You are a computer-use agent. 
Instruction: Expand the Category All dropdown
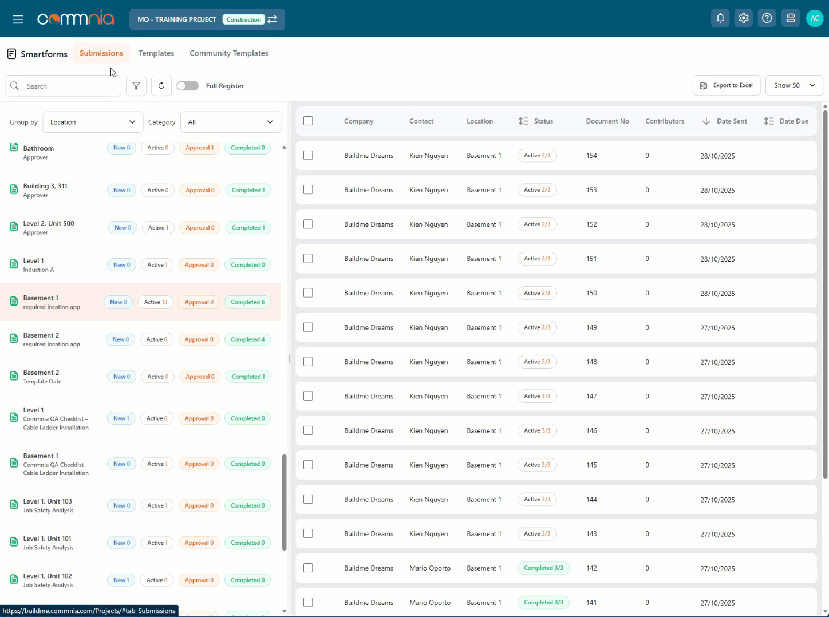click(230, 122)
